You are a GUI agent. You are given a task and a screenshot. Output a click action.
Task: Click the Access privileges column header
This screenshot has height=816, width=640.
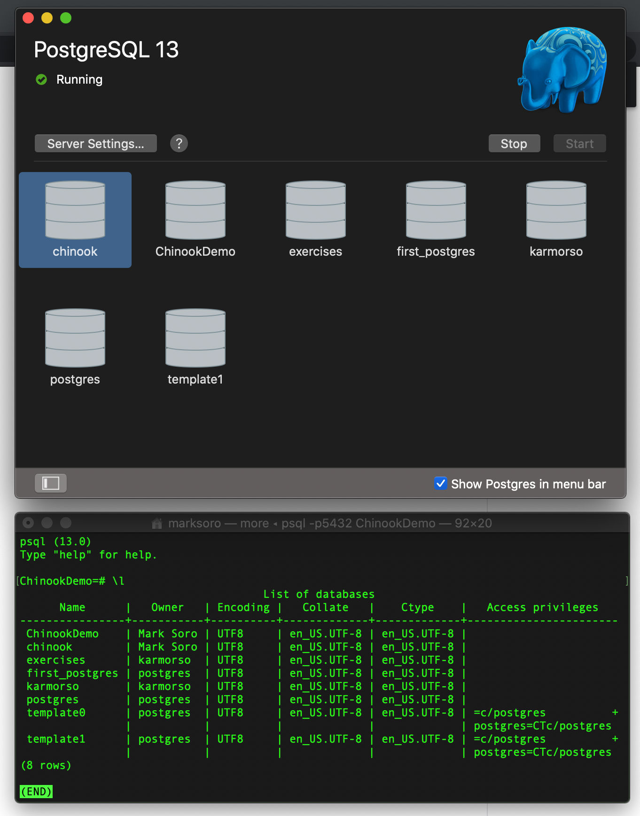point(542,607)
